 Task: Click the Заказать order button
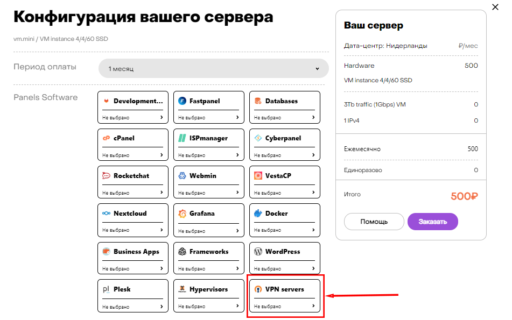coord(433,222)
